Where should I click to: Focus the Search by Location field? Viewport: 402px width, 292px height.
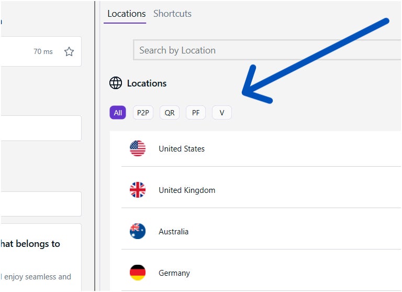coord(267,50)
